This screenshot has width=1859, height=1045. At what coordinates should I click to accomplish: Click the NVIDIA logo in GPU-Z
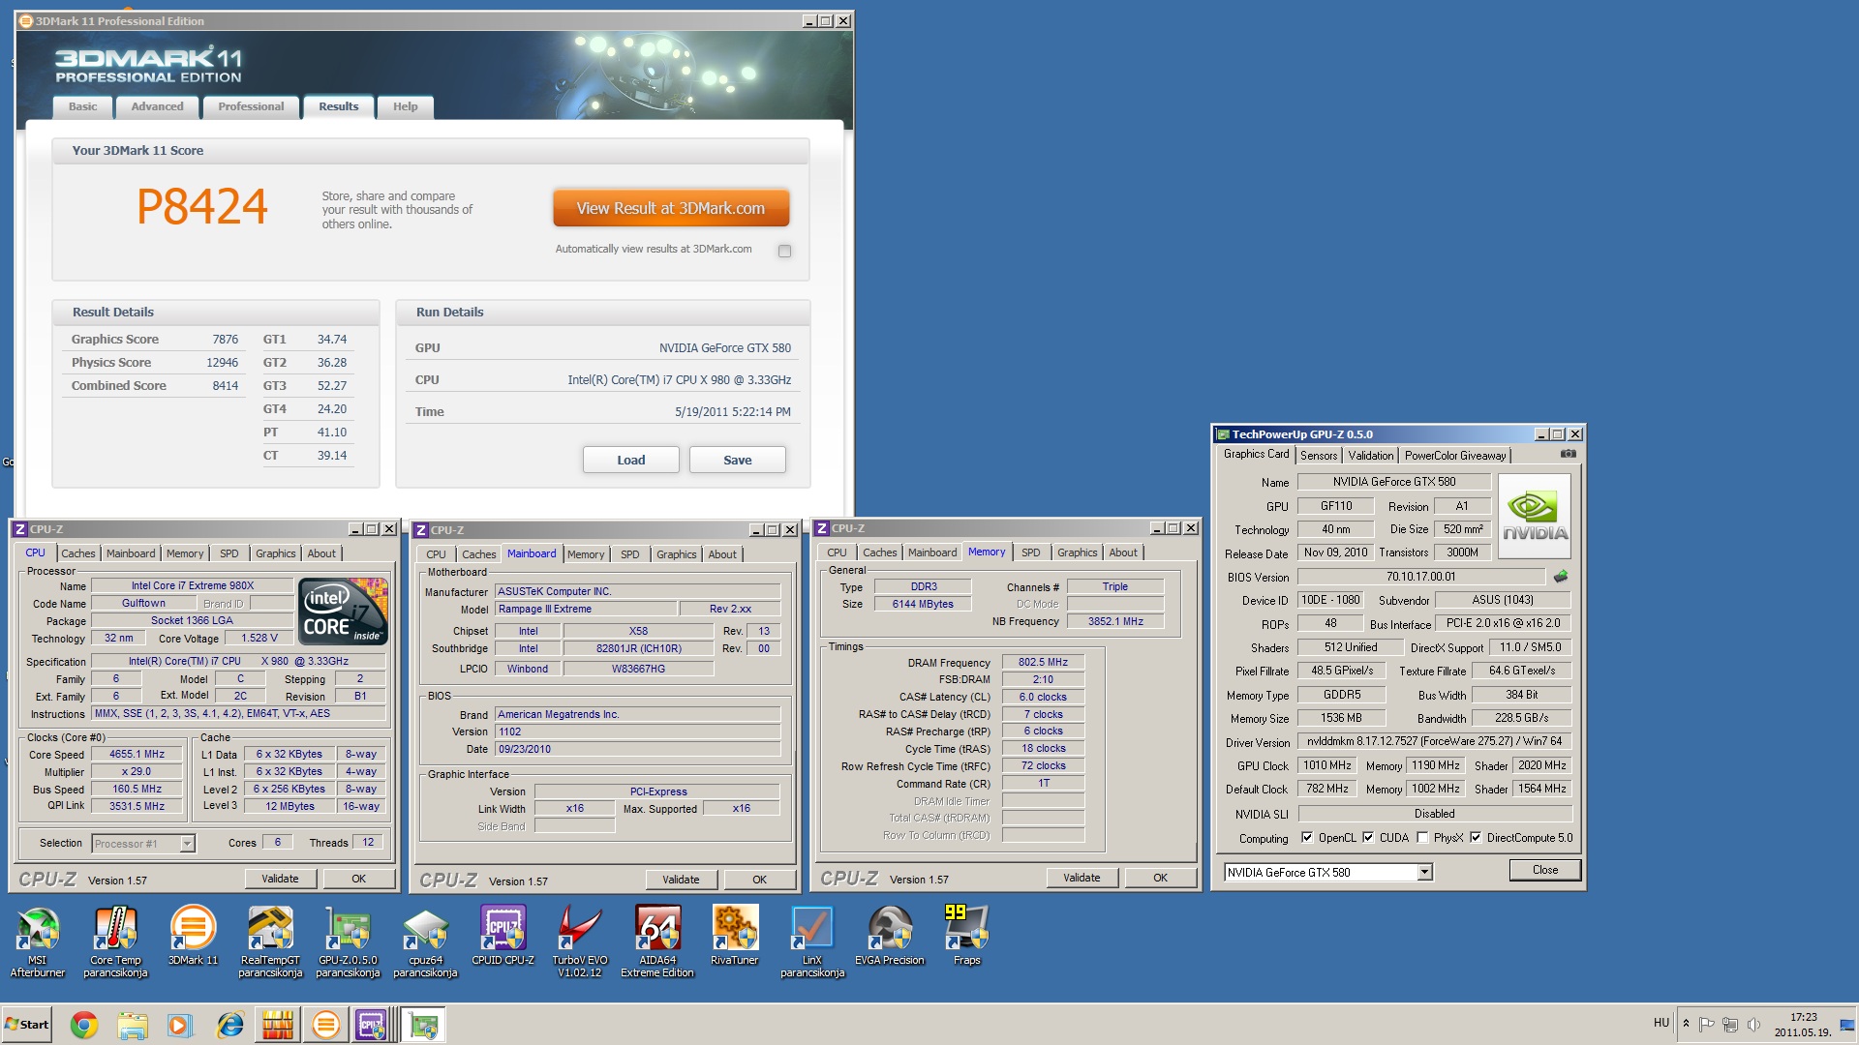pos(1534,516)
